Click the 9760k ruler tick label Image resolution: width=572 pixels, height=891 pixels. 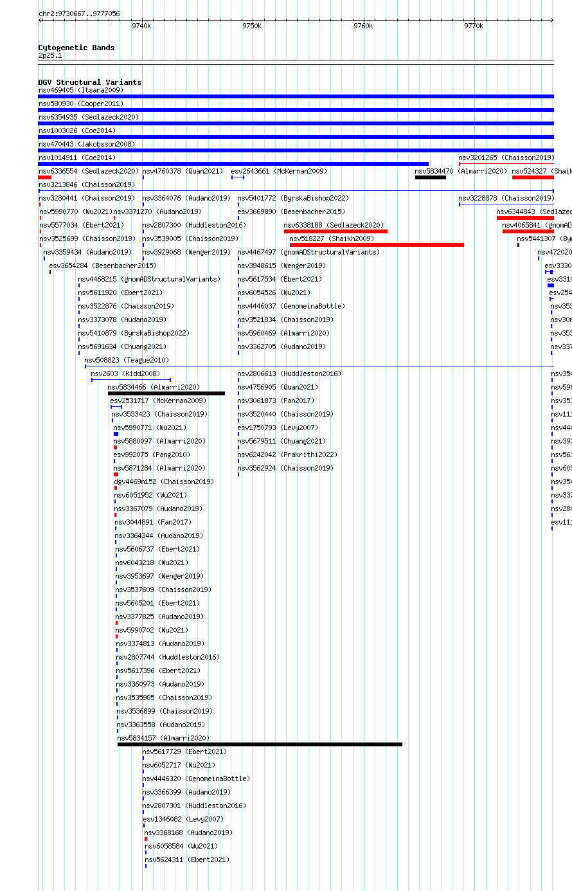363,26
